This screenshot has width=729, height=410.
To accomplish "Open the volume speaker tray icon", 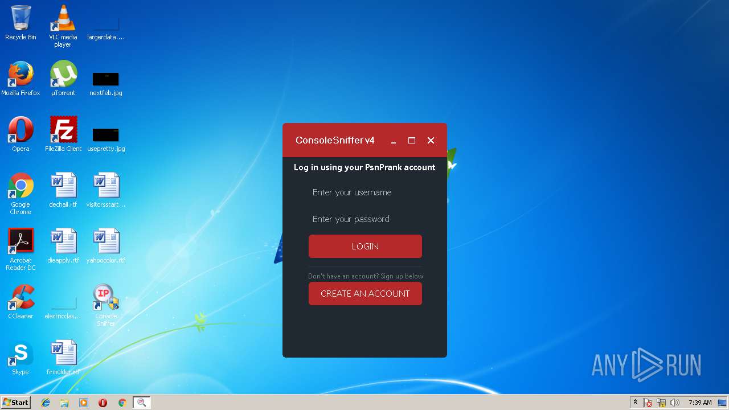I will [675, 403].
